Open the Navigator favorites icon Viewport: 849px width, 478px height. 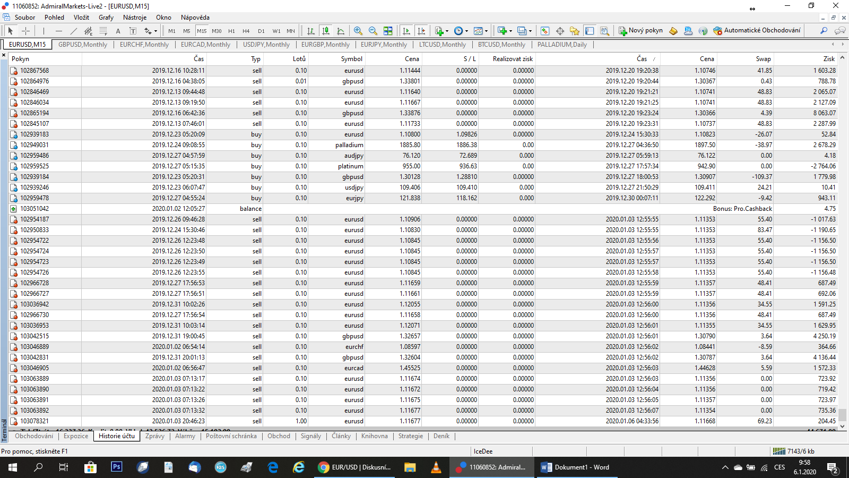point(575,31)
